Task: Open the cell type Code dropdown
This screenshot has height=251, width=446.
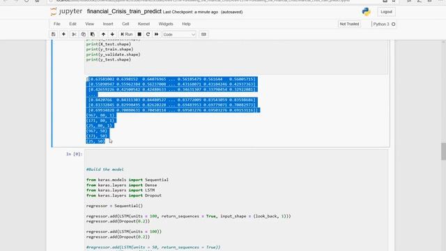Action: coord(179,34)
